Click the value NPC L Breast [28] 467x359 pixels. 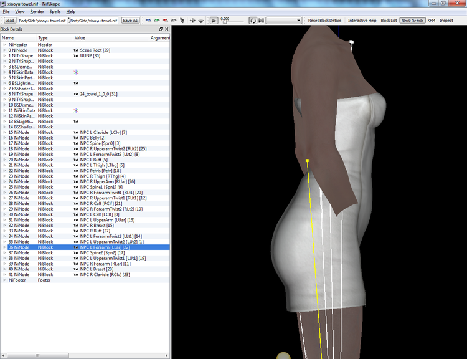(97, 269)
